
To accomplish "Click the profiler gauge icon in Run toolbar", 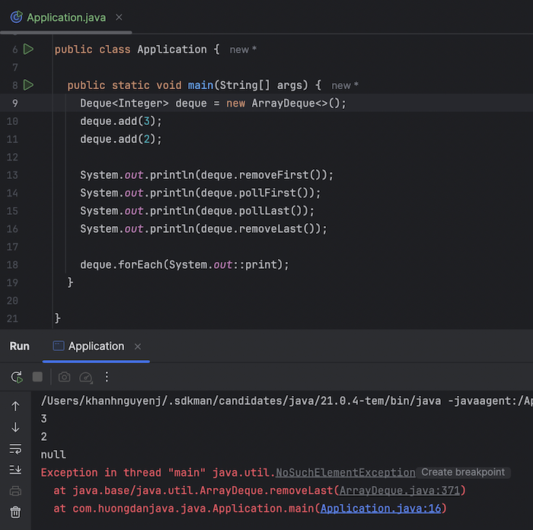I will (86, 377).
